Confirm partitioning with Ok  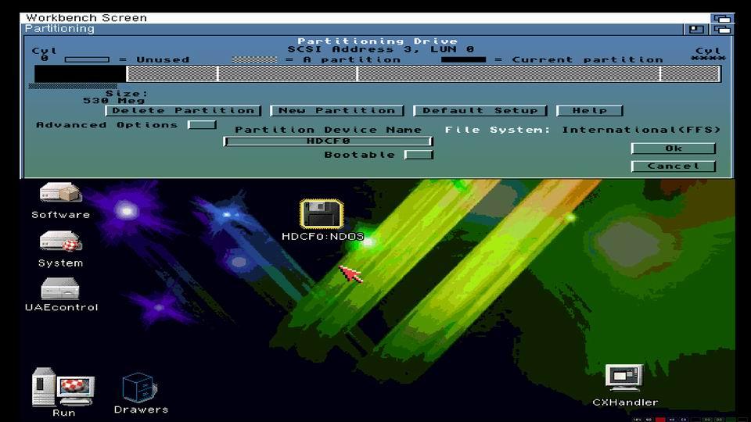pyautogui.click(x=674, y=148)
